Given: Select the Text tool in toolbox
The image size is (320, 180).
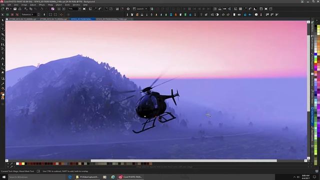Looking at the screenshot, I should [2, 59].
